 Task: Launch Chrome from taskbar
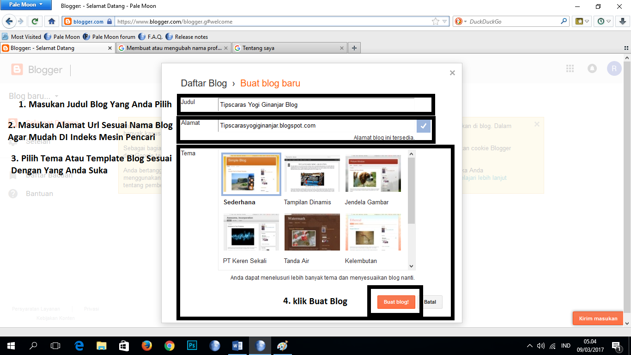click(170, 345)
